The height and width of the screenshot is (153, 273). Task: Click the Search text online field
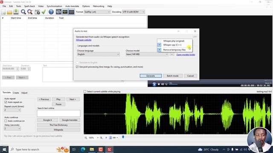tap(59, 113)
